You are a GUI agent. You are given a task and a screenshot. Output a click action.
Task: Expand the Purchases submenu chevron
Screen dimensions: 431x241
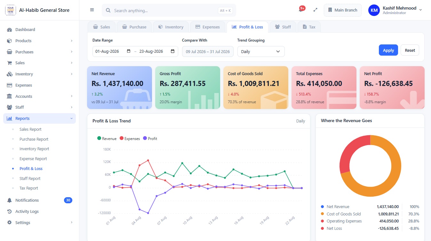tap(72, 52)
